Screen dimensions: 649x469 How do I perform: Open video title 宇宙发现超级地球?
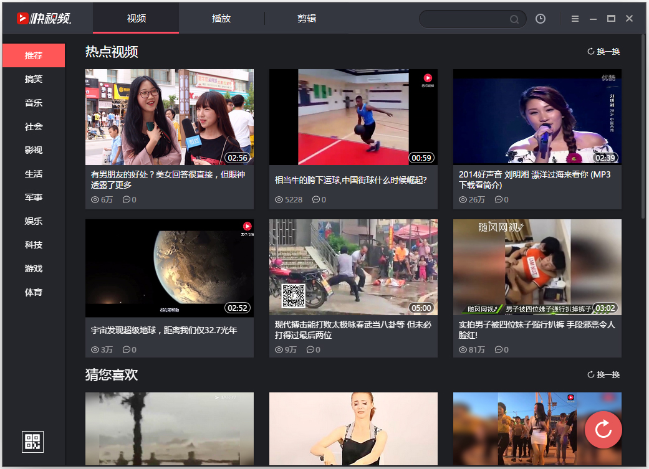164,329
